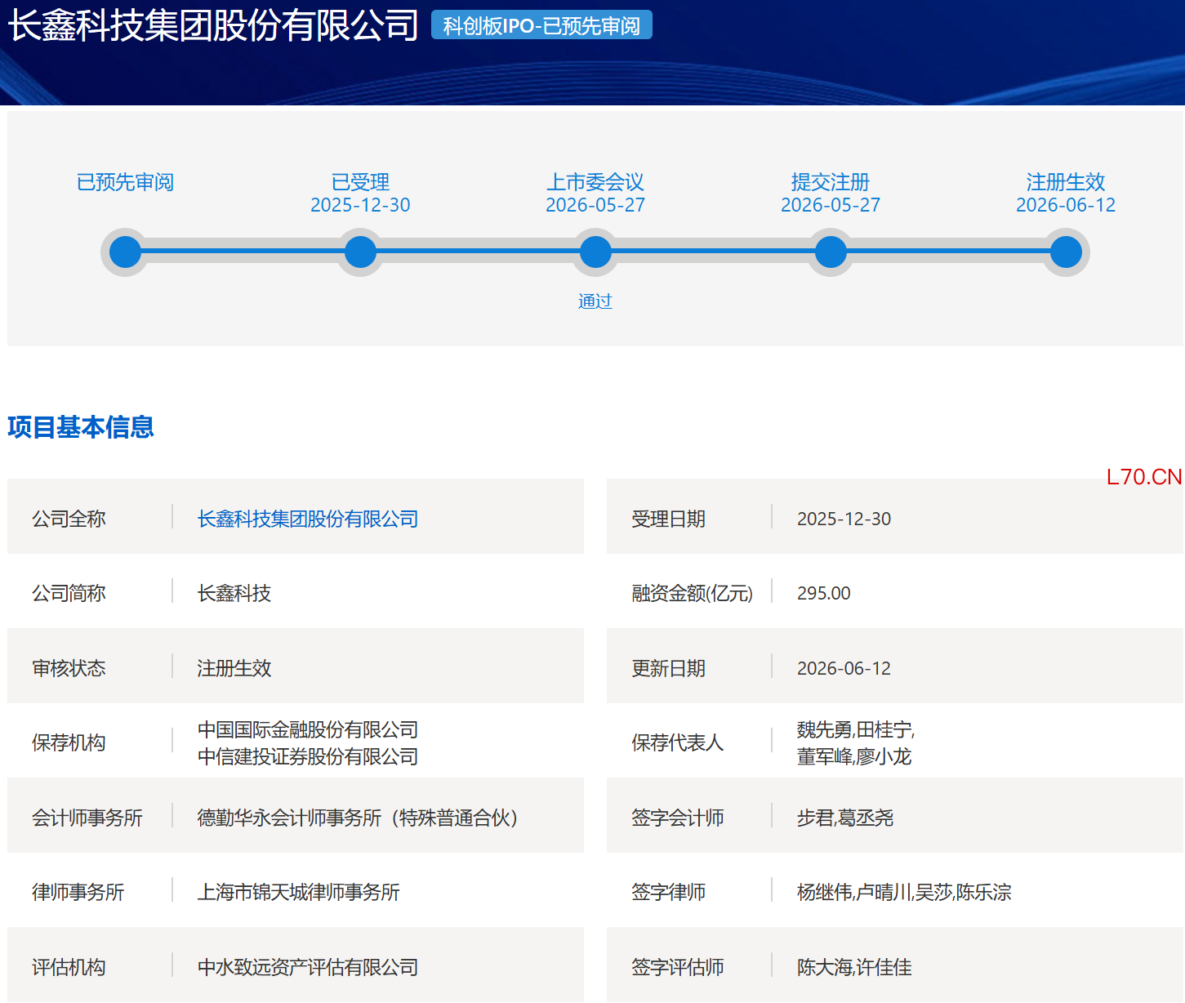Click the 注册生效 stage label above the timeline
This screenshot has height=1003, width=1185.
pyautogui.click(x=1066, y=182)
